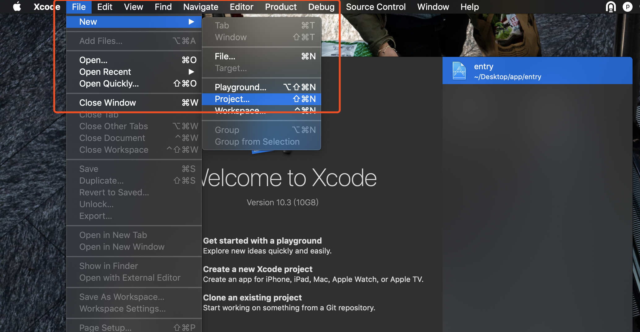
Task: Expand the New submenu item
Action: 134,22
